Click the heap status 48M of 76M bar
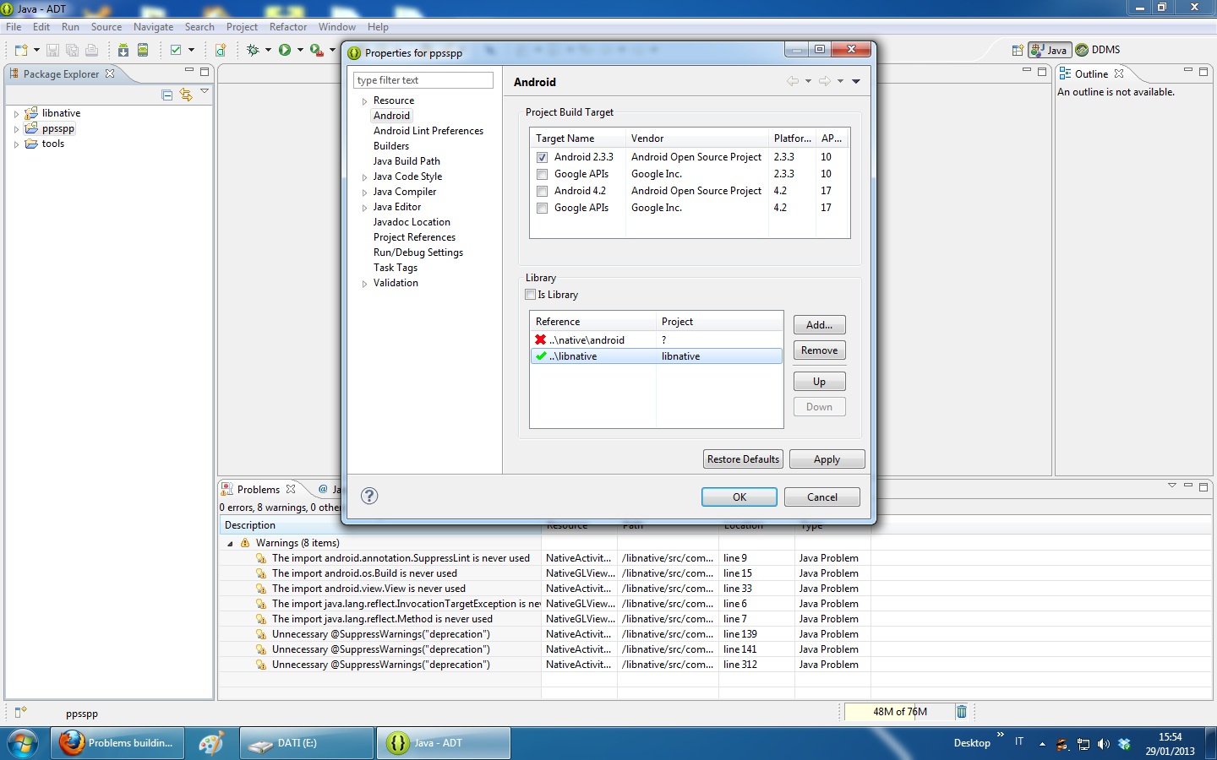This screenshot has height=760, width=1217. pyautogui.click(x=899, y=712)
